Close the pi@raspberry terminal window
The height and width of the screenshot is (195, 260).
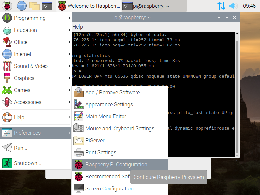pyautogui.click(x=234, y=17)
